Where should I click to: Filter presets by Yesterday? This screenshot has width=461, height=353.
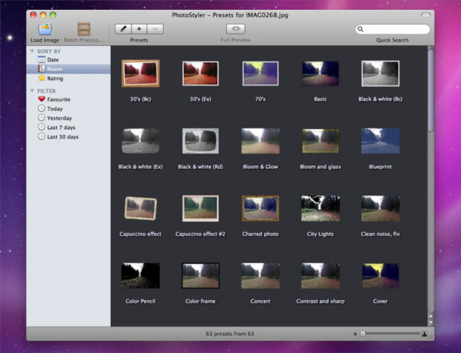pos(69,118)
